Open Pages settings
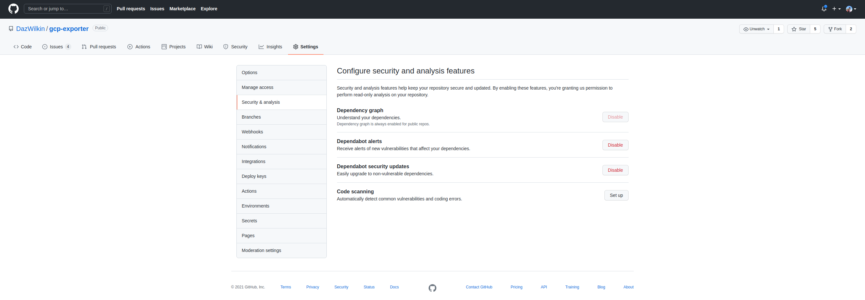 point(281,236)
